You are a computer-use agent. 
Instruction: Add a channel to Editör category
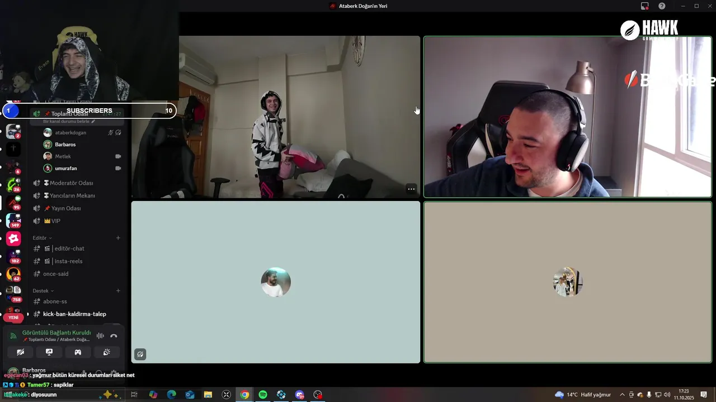[x=118, y=238]
